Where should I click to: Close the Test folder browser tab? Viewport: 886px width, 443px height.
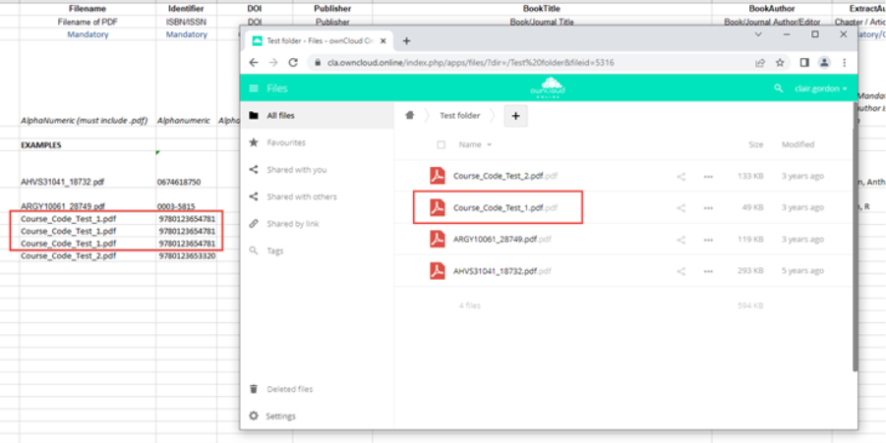tap(384, 40)
